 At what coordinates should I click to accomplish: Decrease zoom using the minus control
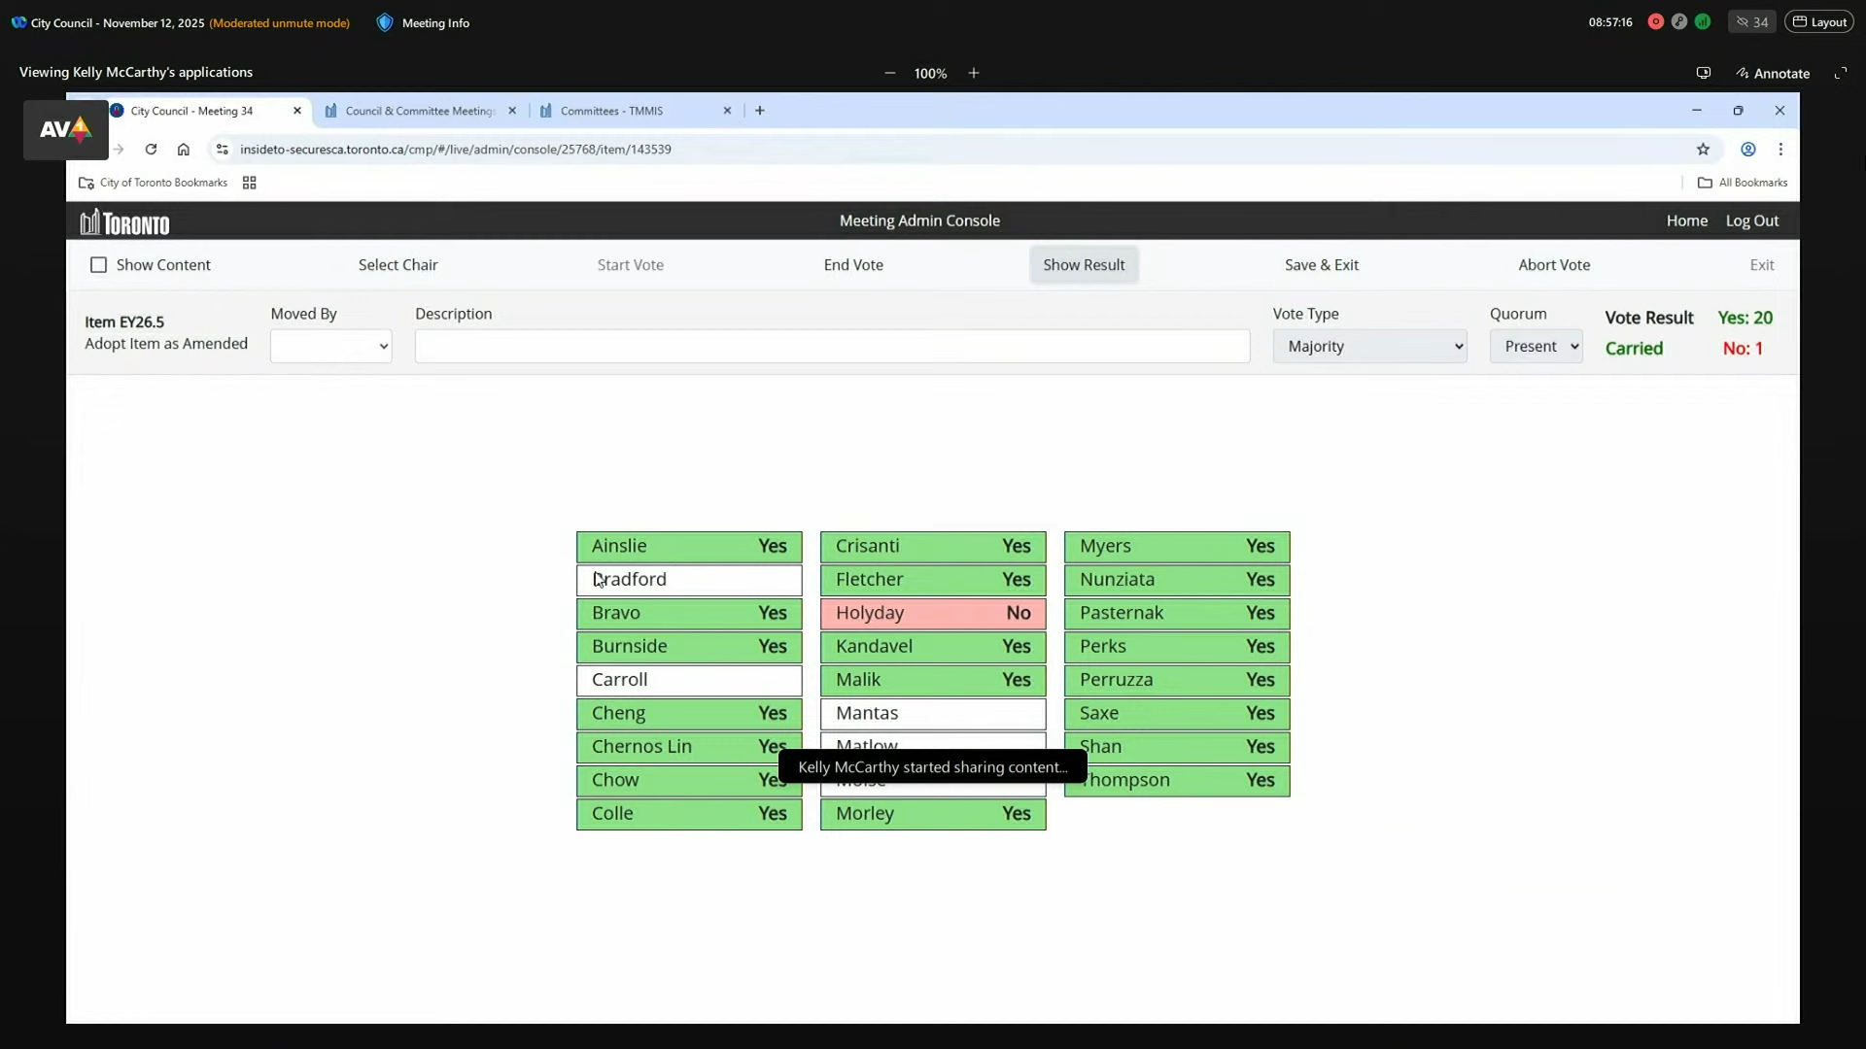coord(890,73)
